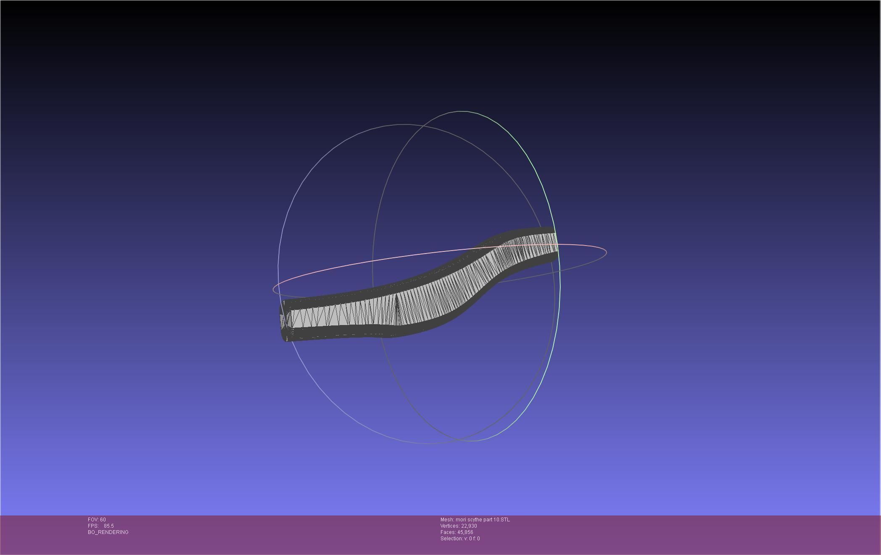The width and height of the screenshot is (881, 555).
Task: Click the Vertices: 22,930 count
Action: [x=459, y=526]
